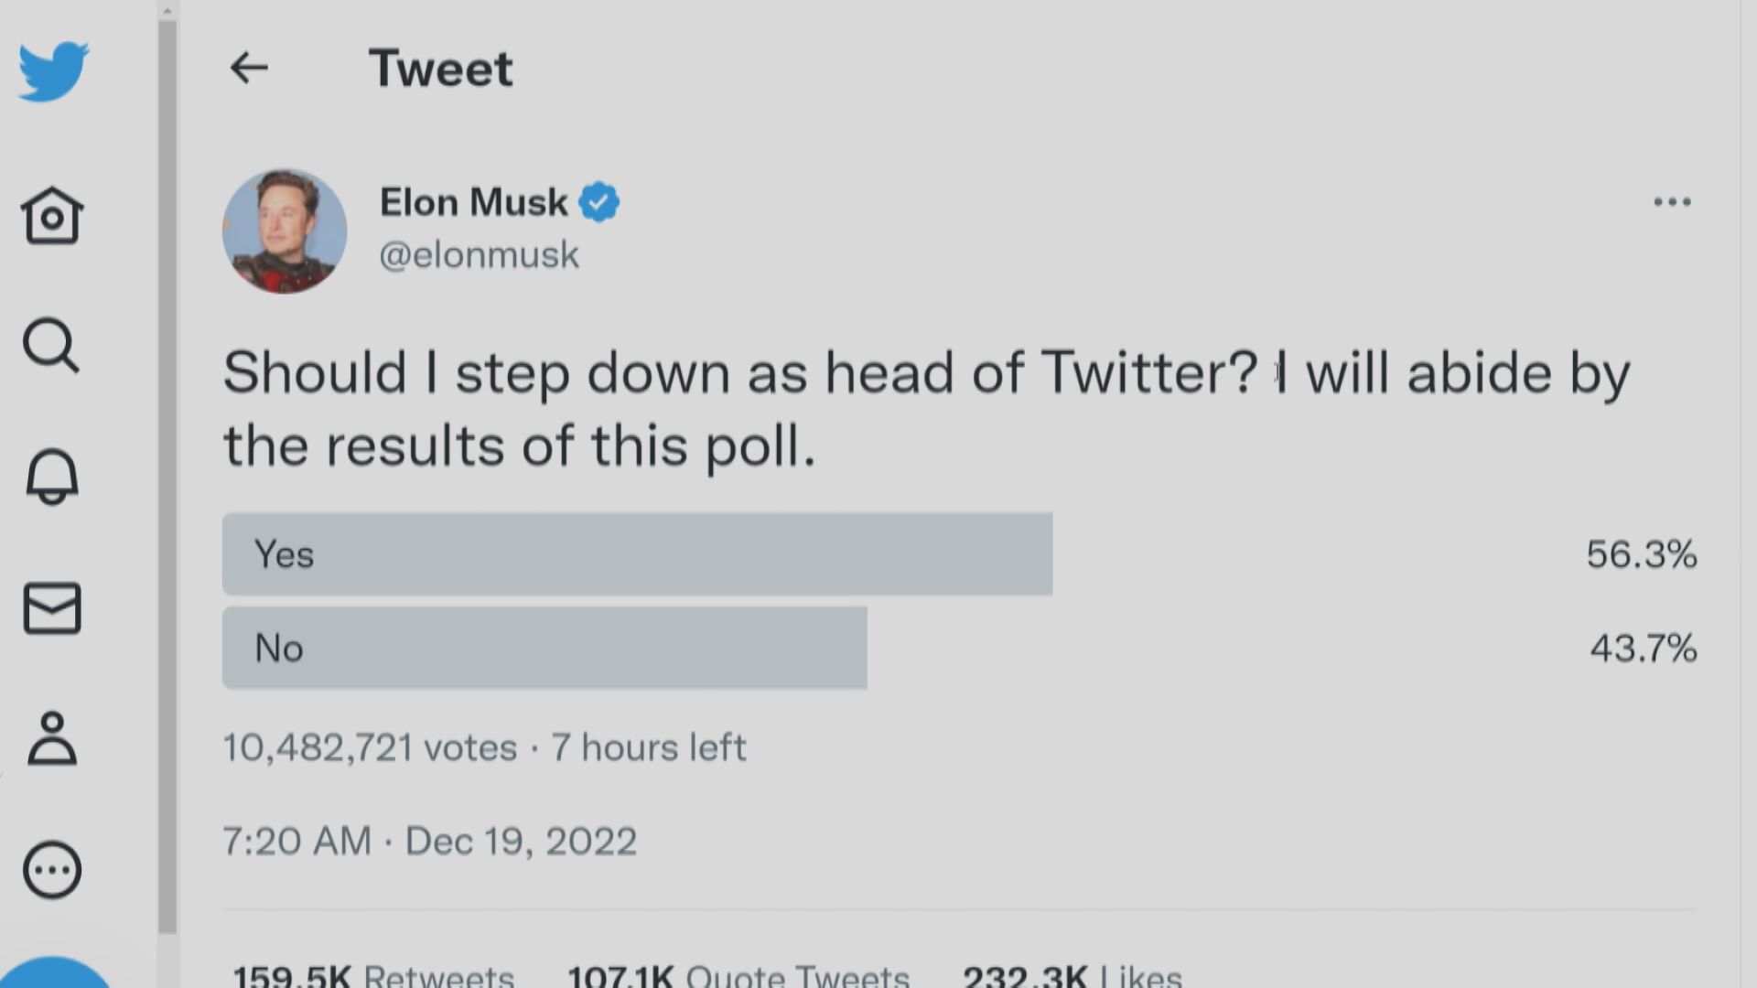View the Retweets list
This screenshot has height=988, width=1757.
click(373, 975)
